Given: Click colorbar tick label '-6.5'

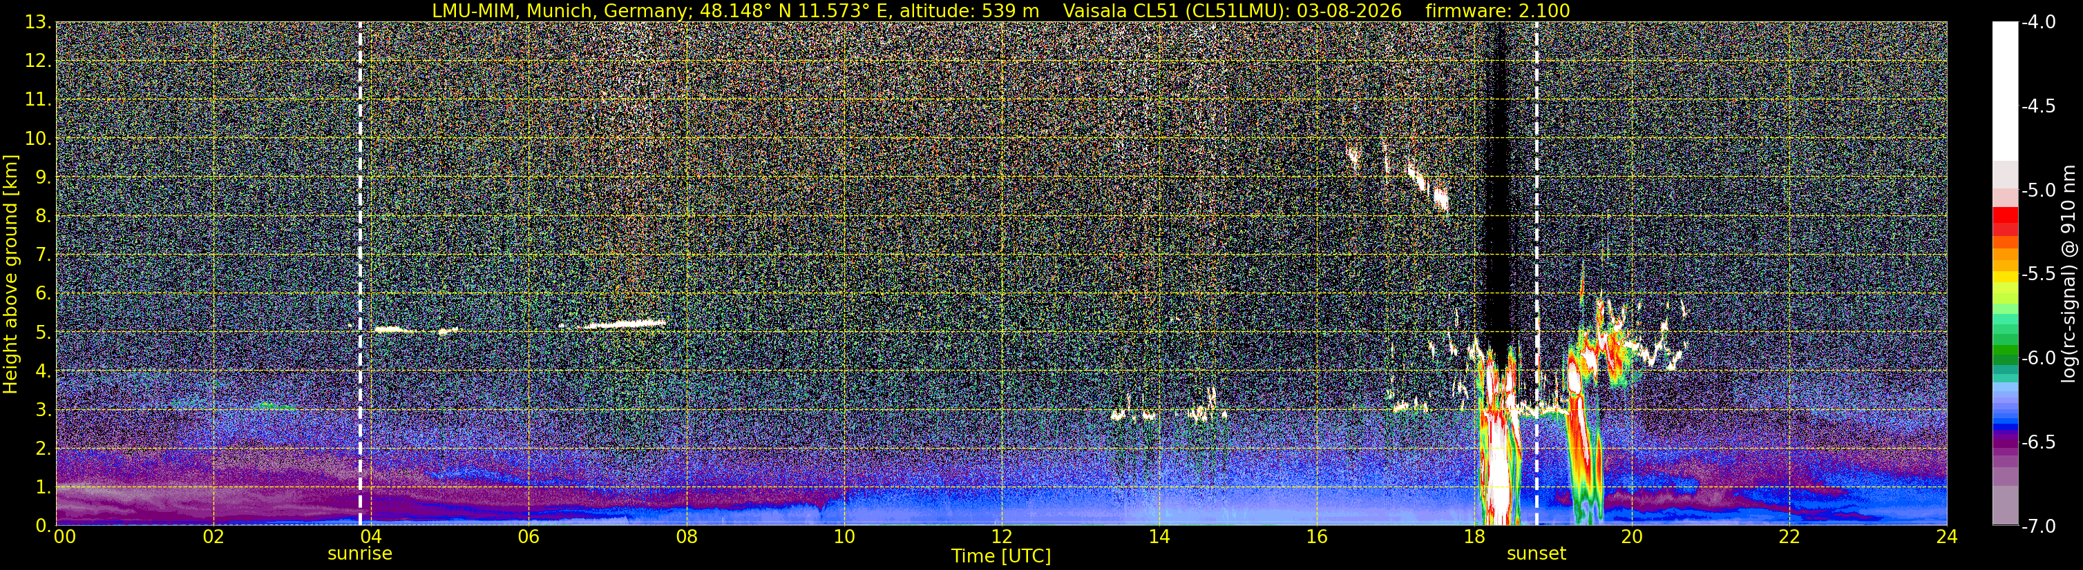Looking at the screenshot, I should point(2037,442).
